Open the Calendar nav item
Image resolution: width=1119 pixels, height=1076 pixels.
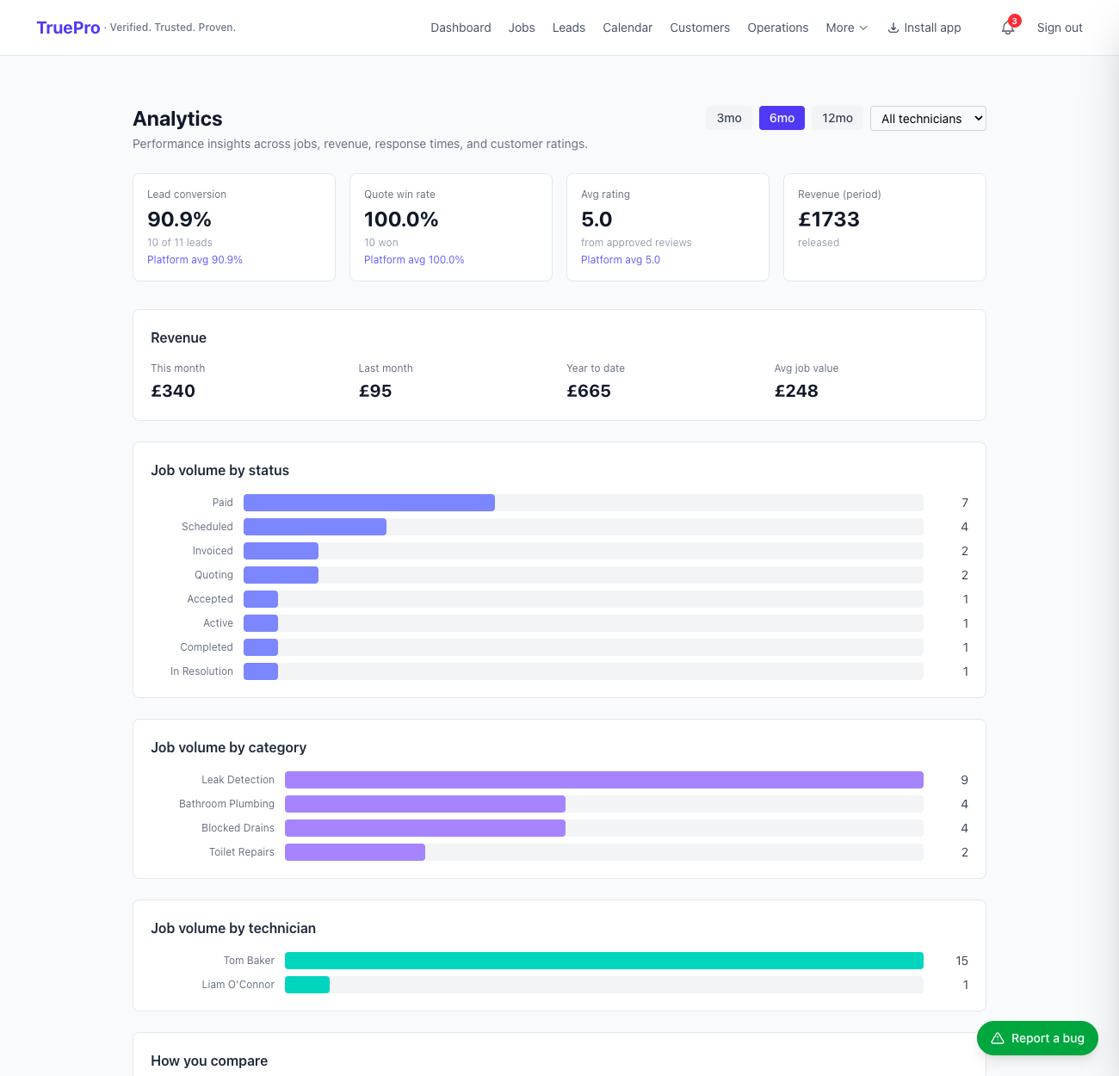[x=628, y=28]
